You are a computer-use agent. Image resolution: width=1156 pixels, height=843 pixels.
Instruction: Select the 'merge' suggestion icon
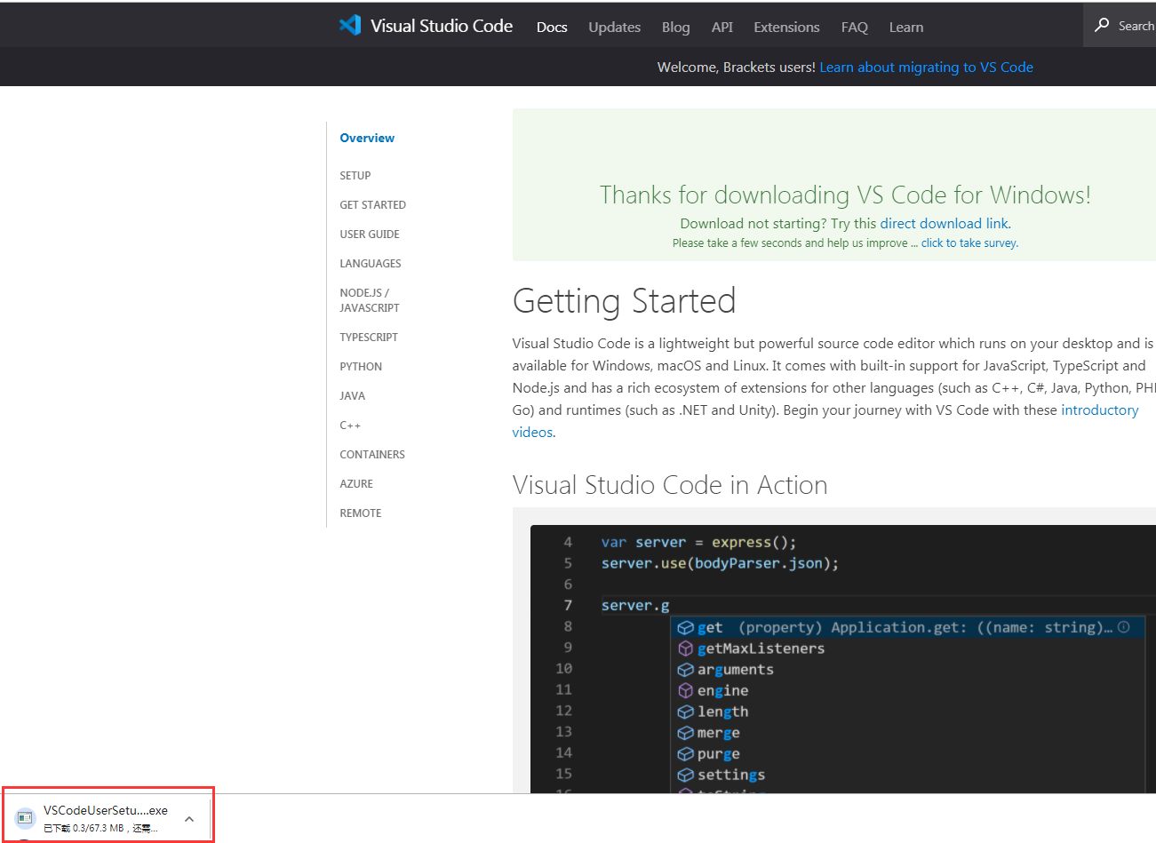(x=685, y=733)
